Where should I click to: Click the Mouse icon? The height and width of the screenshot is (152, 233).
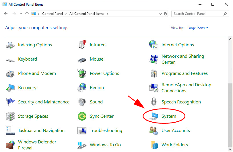82,60
